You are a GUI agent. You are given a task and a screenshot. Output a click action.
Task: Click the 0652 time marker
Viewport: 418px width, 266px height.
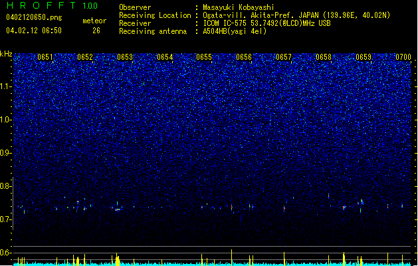[85, 57]
